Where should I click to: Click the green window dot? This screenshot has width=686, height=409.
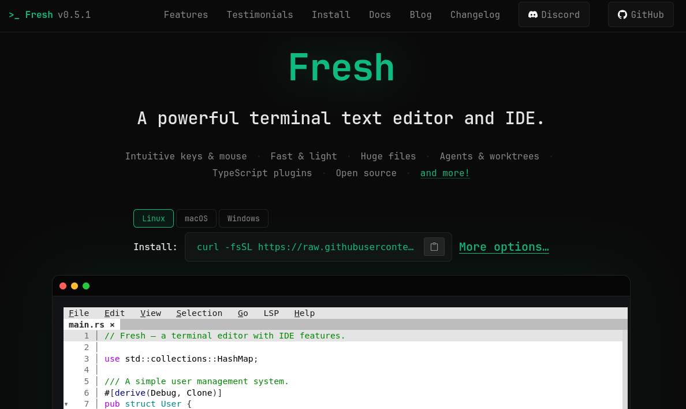86,286
